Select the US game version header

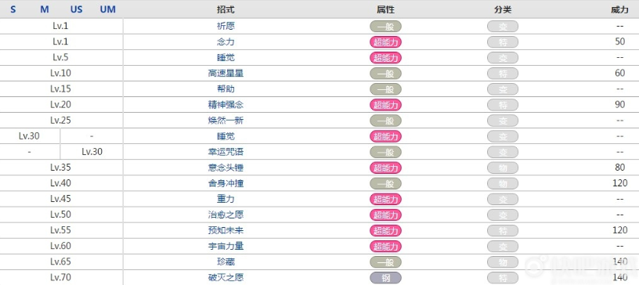pyautogui.click(x=76, y=9)
